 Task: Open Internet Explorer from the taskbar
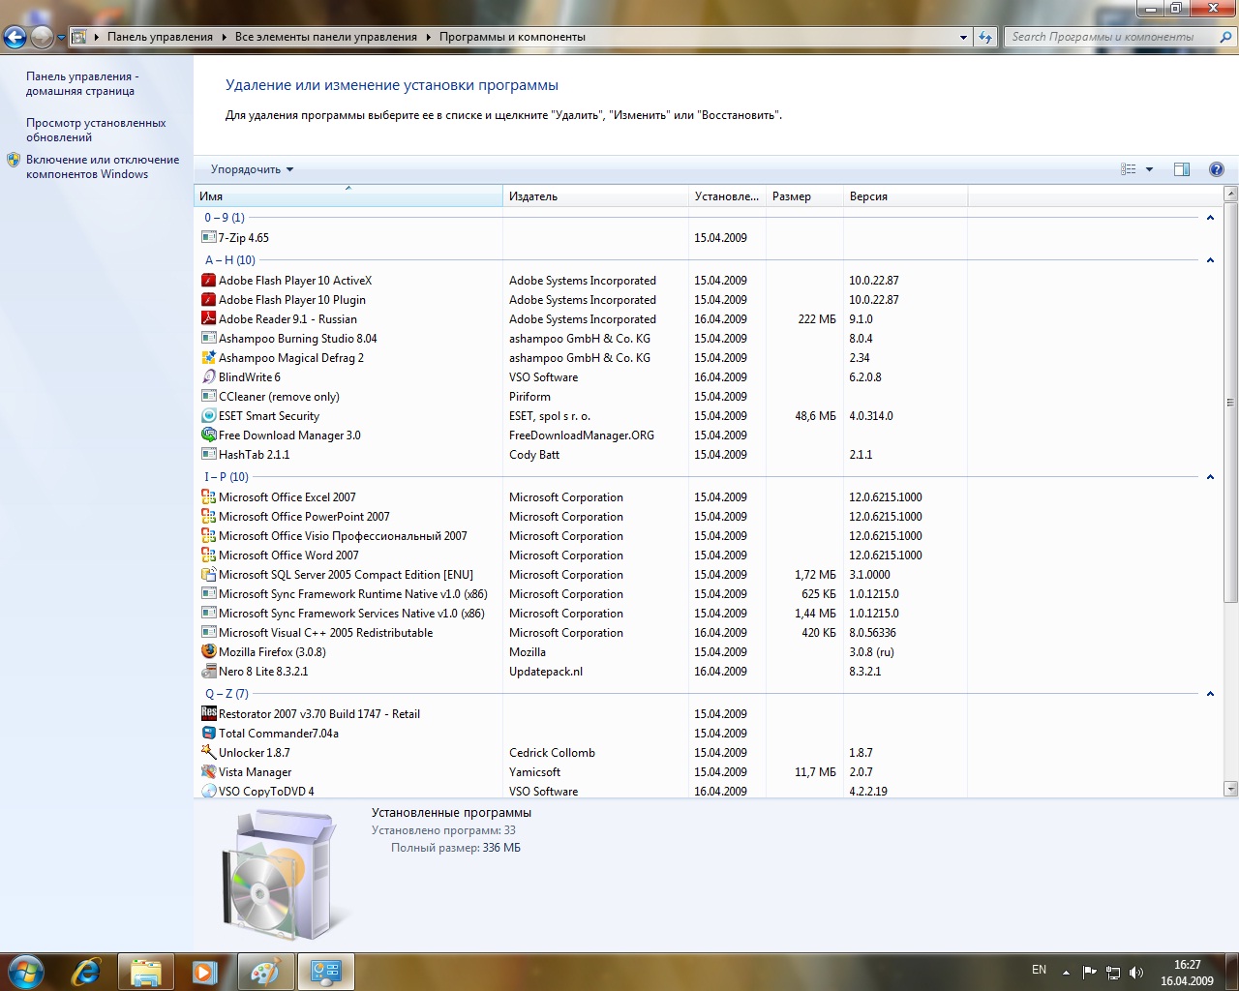[86, 972]
